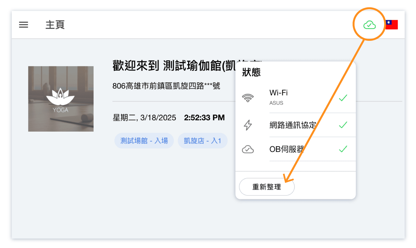
Task: Click the ASUS network name
Action: click(x=276, y=103)
